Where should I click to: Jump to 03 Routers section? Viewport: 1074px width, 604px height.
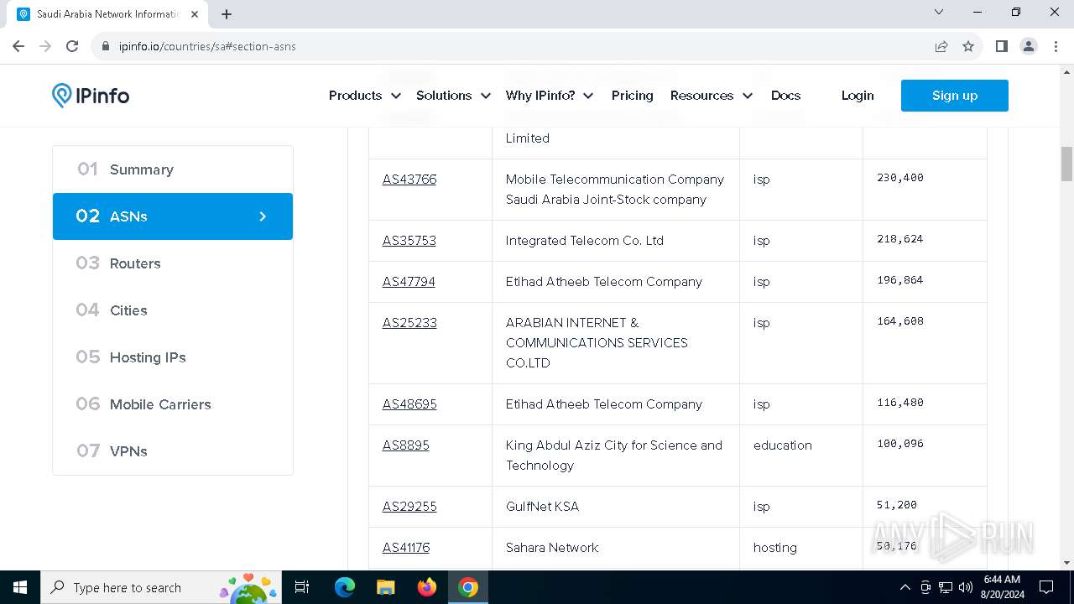click(x=173, y=263)
